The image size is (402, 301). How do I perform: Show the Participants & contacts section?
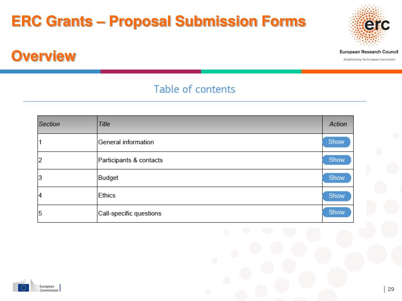(336, 160)
